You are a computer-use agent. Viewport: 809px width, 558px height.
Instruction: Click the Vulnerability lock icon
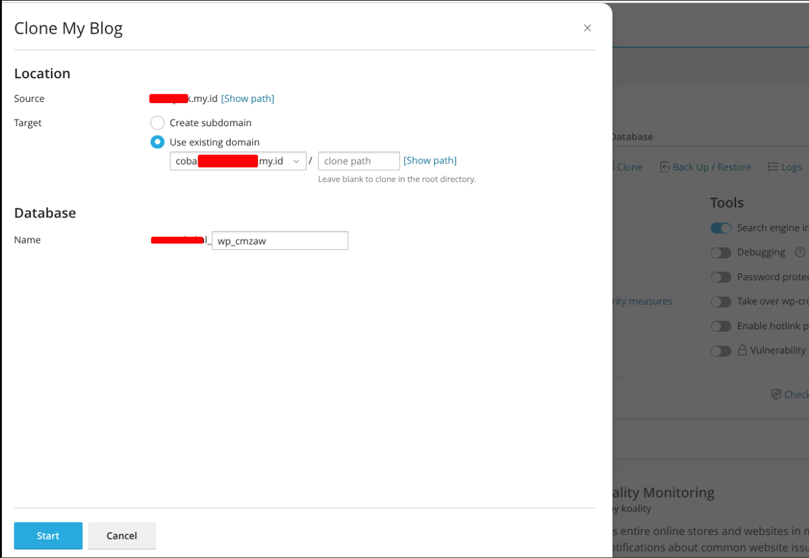(x=742, y=350)
